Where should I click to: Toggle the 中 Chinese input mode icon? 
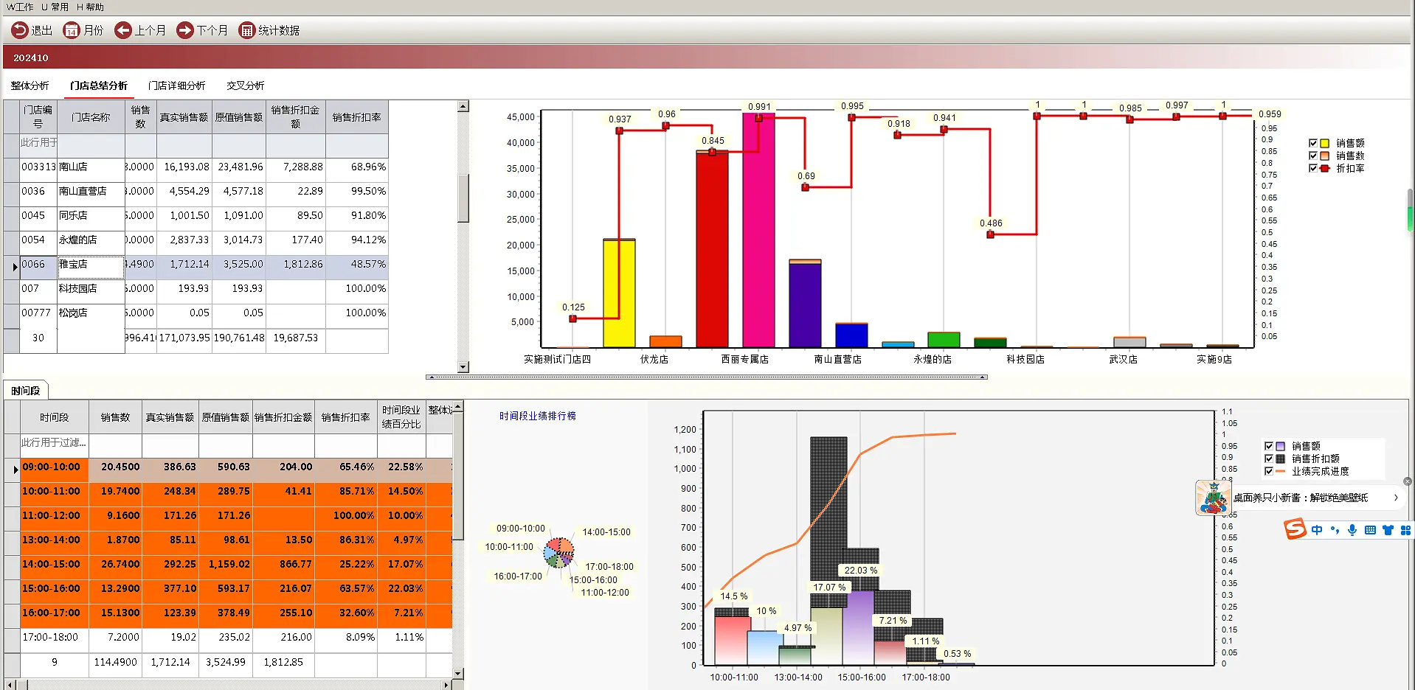[1317, 530]
